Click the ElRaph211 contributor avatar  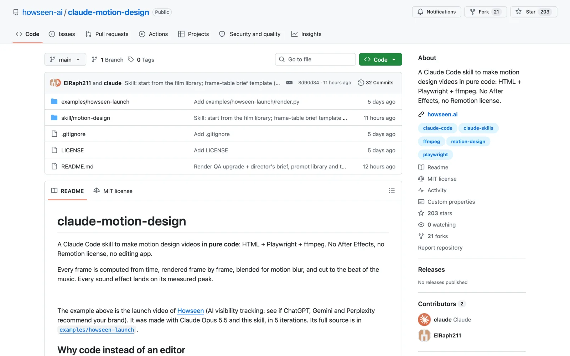[x=424, y=335]
